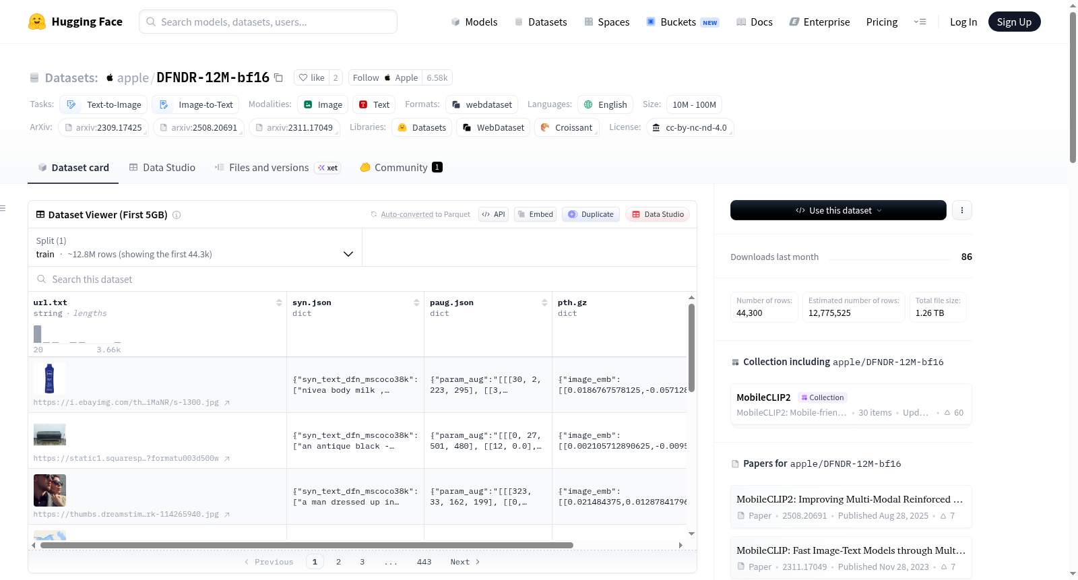The height and width of the screenshot is (580, 1078).
Task: Click the table horizontal scrollbar
Action: [307, 545]
